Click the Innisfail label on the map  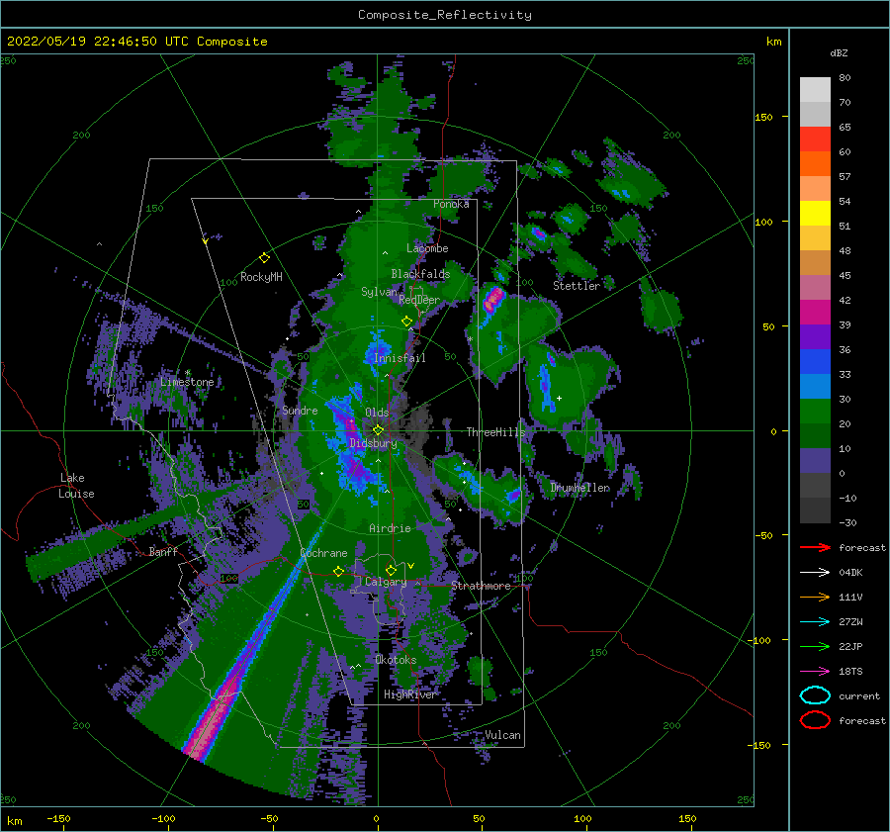click(x=400, y=358)
